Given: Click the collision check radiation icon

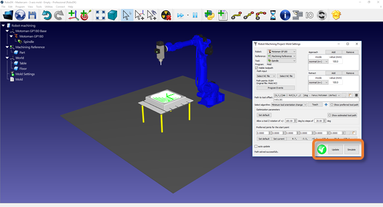Looking at the screenshot, I should click(x=166, y=15).
